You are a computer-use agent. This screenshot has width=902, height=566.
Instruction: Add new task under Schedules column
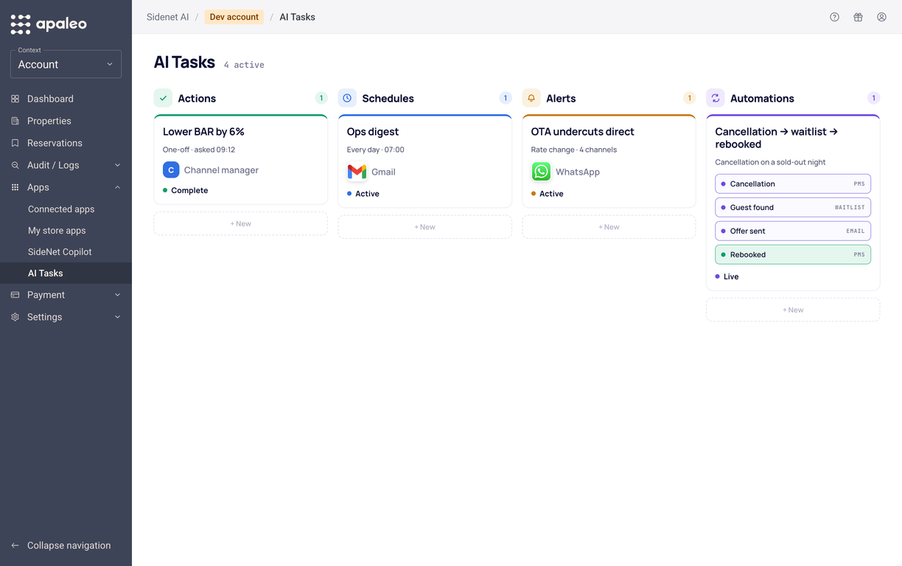(424, 227)
